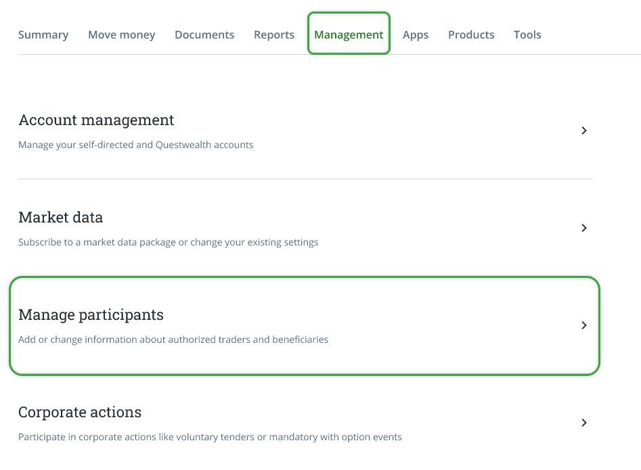
Task: Switch to the Move money tab
Action: 122,34
